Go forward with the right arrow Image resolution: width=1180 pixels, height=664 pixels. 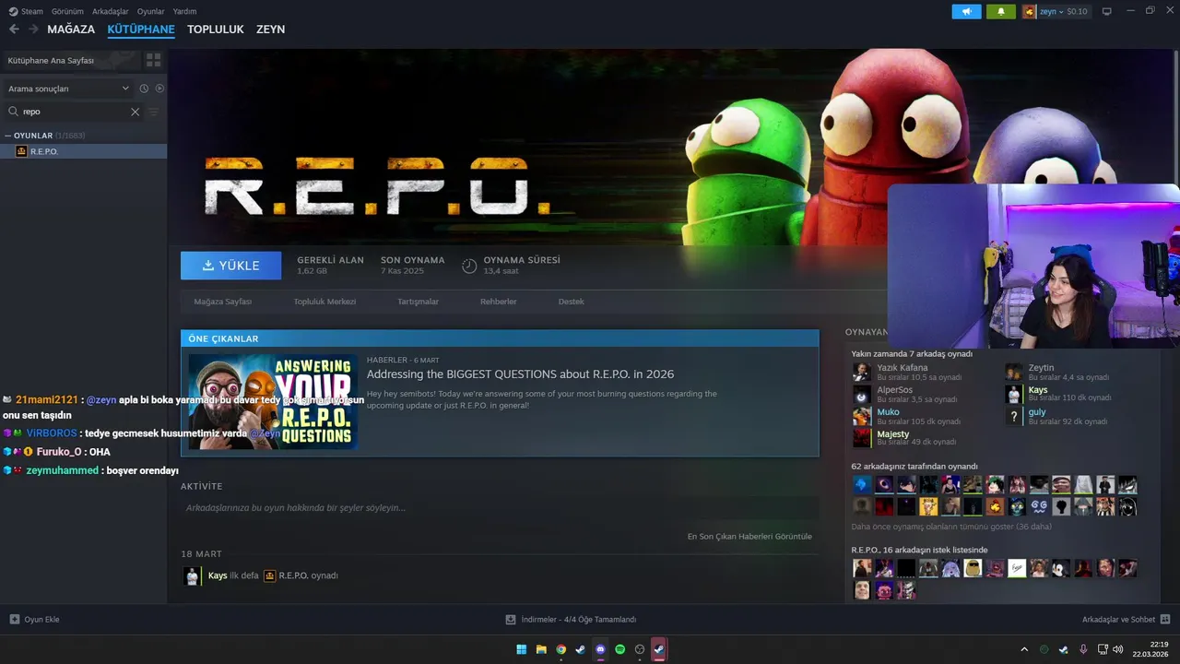click(33, 30)
